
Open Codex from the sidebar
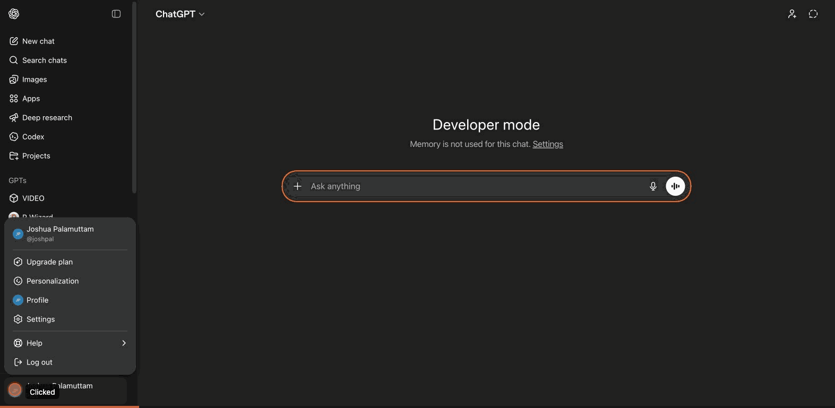pyautogui.click(x=66, y=136)
